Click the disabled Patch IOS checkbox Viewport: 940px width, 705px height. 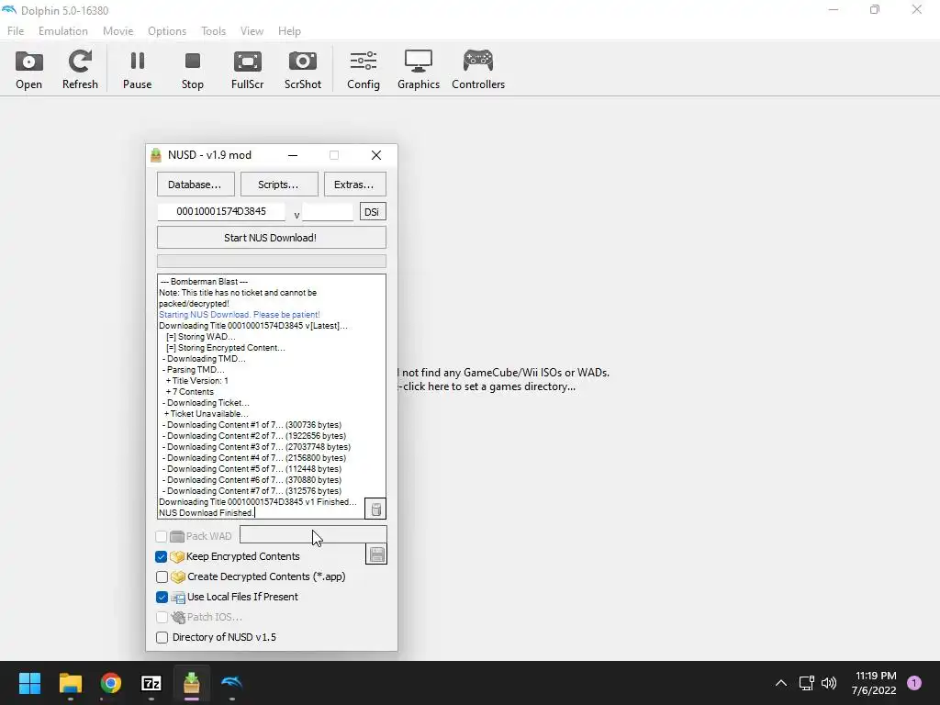[162, 617]
